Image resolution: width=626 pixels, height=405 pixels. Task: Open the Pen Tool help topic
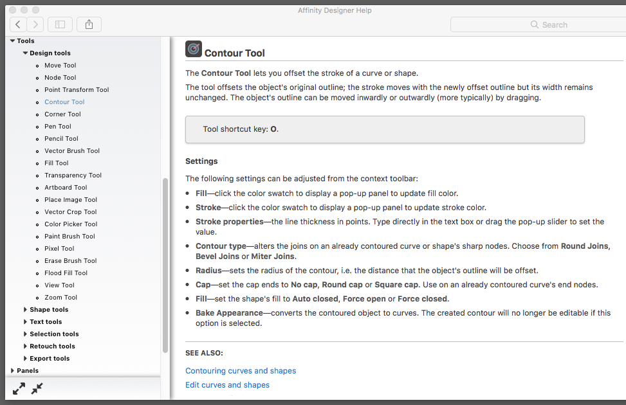[x=58, y=127]
